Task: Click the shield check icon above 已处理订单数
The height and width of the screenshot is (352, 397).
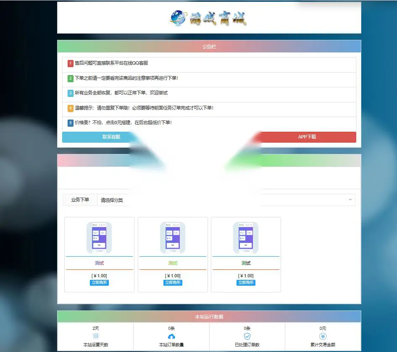Action: click(247, 336)
